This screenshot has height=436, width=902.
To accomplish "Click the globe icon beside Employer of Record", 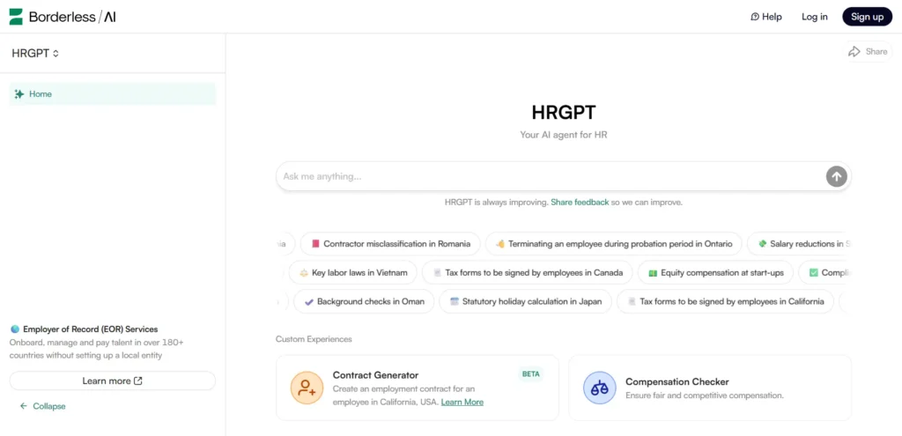I will pyautogui.click(x=14, y=329).
